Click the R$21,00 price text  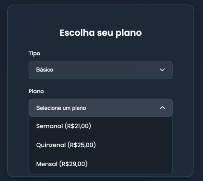coord(78,126)
